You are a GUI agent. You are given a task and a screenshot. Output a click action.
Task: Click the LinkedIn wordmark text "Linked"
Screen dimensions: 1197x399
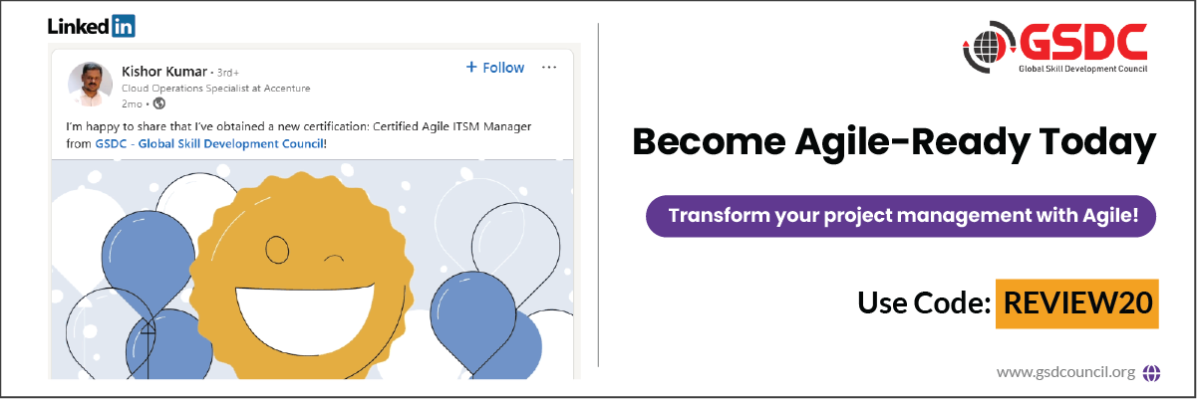tap(78, 27)
